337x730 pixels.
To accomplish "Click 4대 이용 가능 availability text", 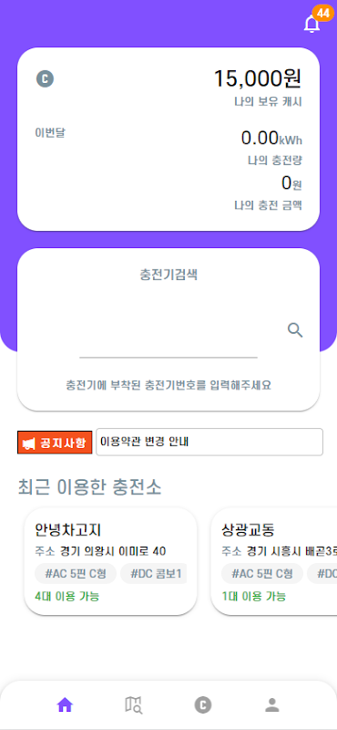I will [66, 596].
